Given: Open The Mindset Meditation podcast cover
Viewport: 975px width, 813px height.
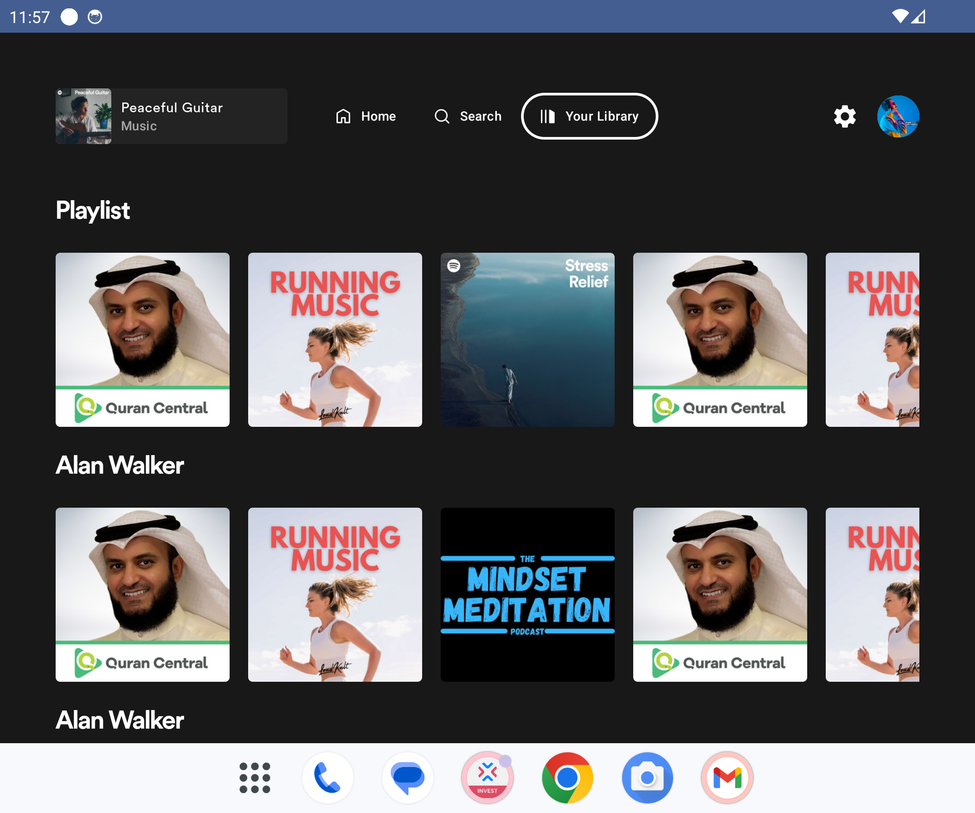Looking at the screenshot, I should pos(527,595).
